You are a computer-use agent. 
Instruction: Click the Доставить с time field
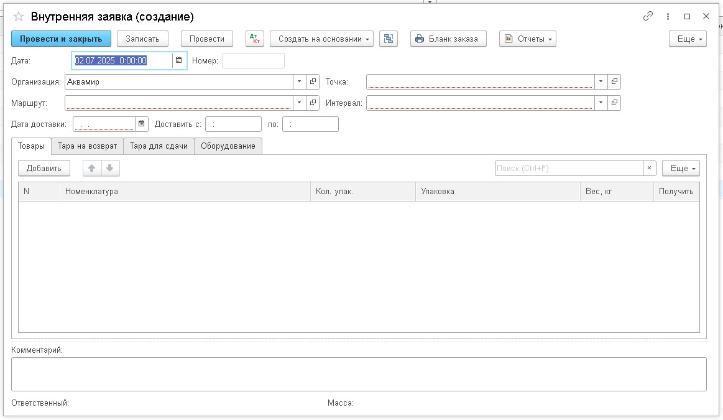233,124
